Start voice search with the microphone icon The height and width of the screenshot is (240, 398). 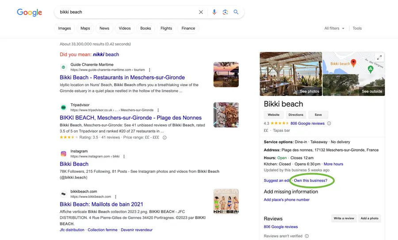pos(214,12)
